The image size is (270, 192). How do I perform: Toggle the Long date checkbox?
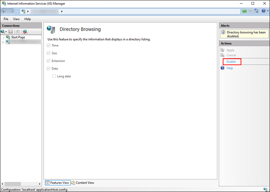pyautogui.click(x=54, y=76)
